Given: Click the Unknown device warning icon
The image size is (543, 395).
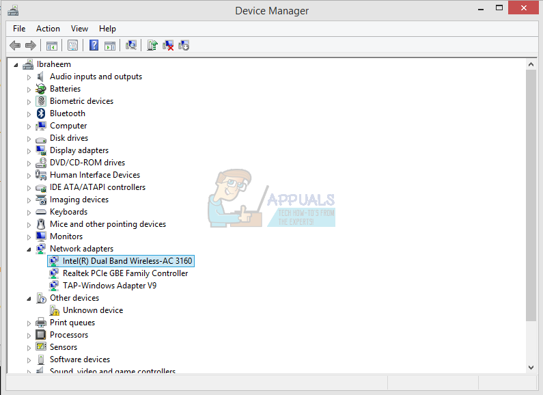Looking at the screenshot, I should point(54,310).
